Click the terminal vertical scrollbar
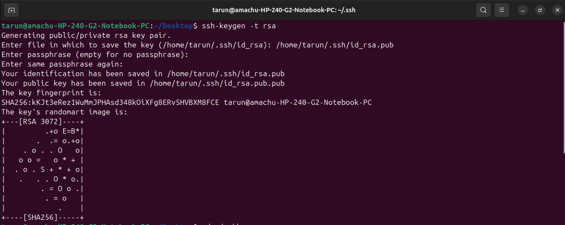565x225 pixels. tap(563, 87)
